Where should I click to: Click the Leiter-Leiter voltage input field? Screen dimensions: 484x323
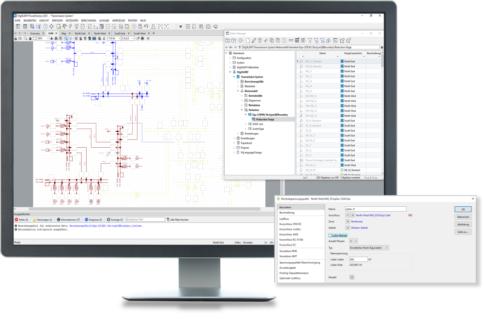(358, 260)
